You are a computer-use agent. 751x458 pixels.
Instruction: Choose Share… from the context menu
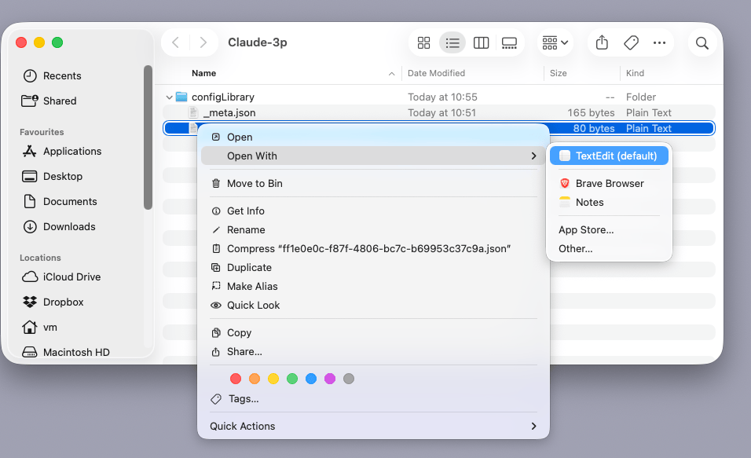(373, 352)
